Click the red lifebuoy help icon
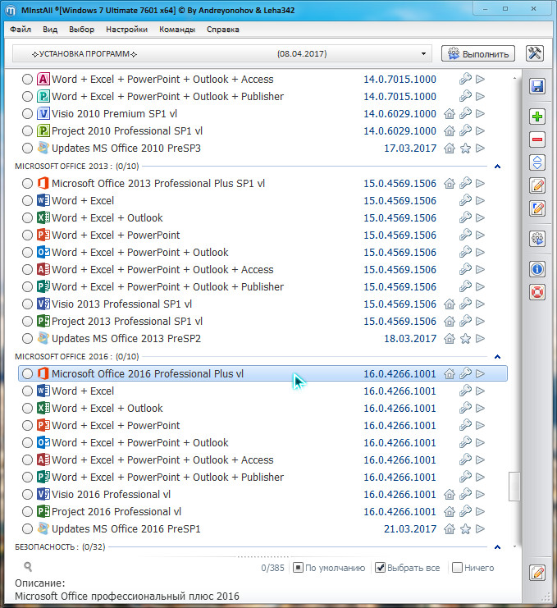The image size is (557, 608). point(537,292)
